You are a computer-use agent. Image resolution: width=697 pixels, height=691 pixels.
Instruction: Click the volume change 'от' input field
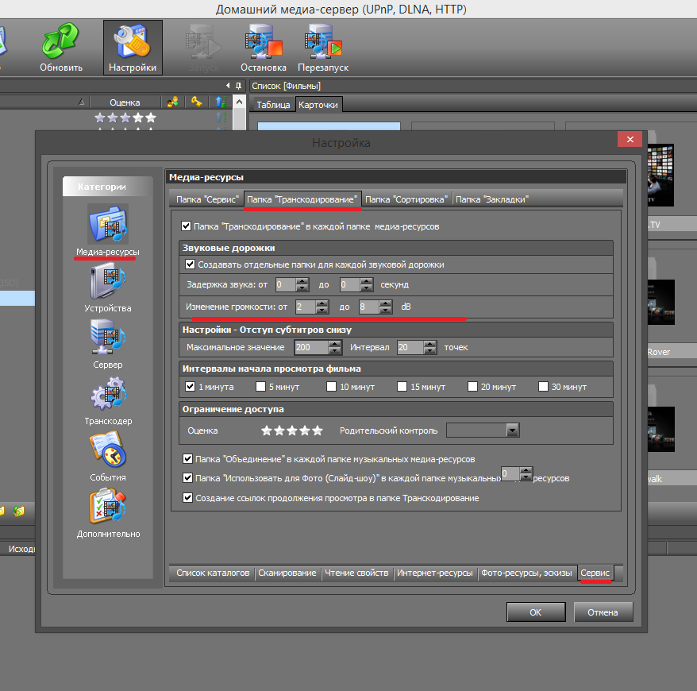pos(303,307)
